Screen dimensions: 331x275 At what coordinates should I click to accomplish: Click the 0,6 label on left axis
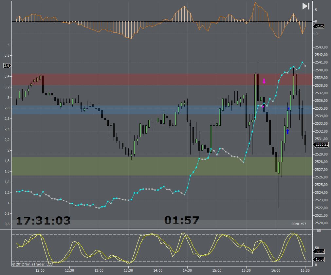click(x=7, y=224)
